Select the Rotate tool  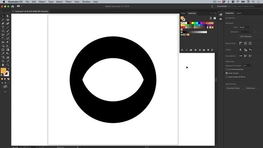(3, 38)
